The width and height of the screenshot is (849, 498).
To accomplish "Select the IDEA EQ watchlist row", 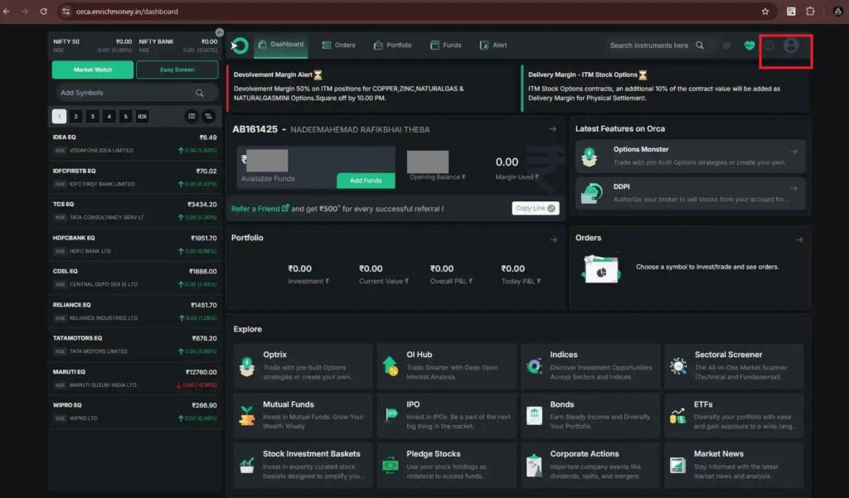I will pyautogui.click(x=135, y=144).
